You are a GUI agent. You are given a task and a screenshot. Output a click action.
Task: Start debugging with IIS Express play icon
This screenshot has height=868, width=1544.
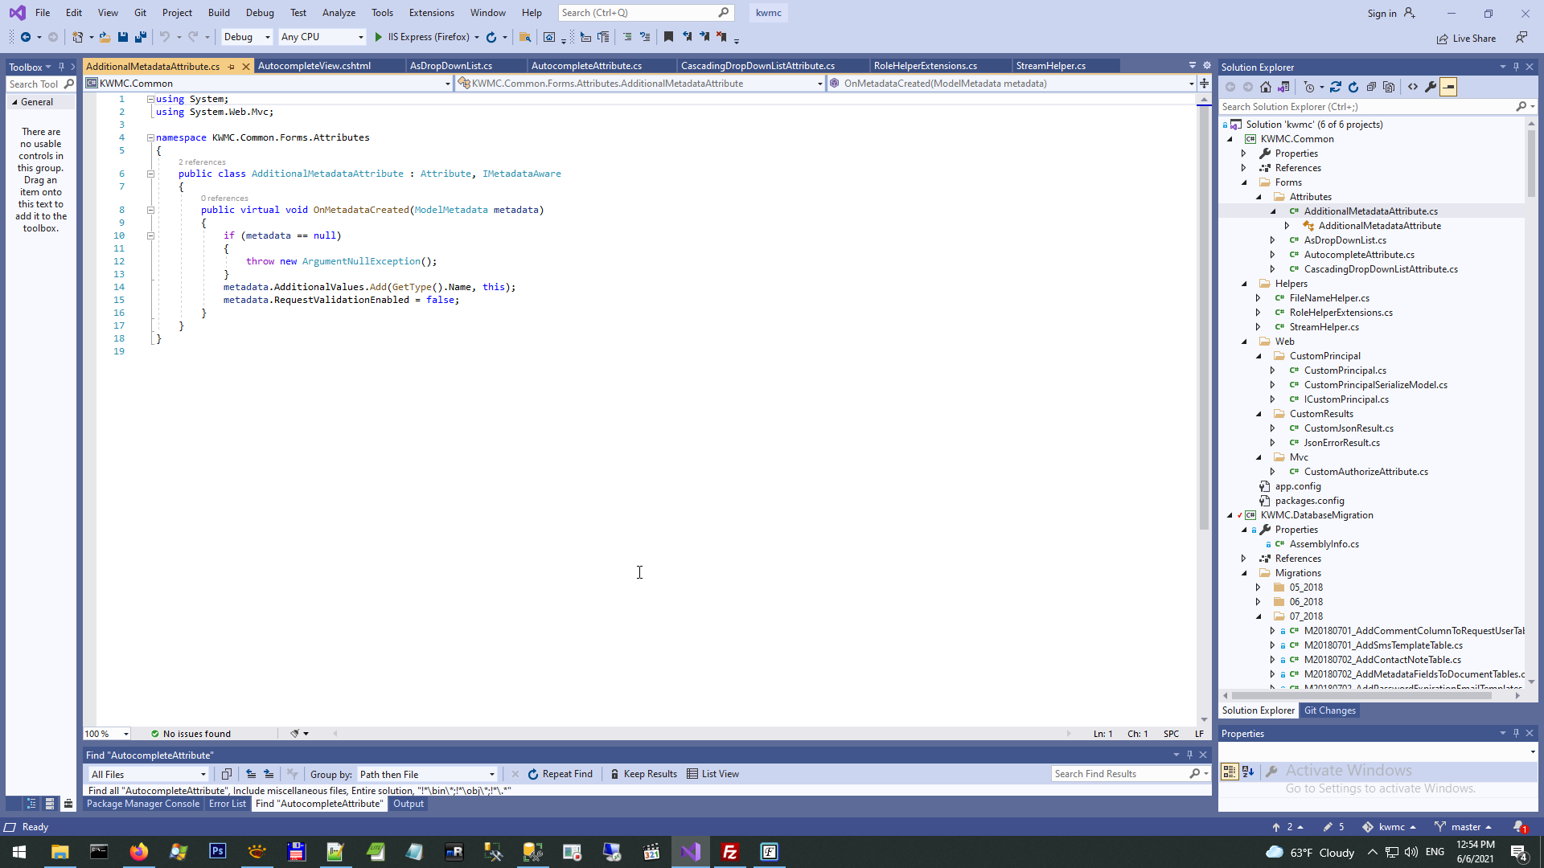click(x=378, y=37)
